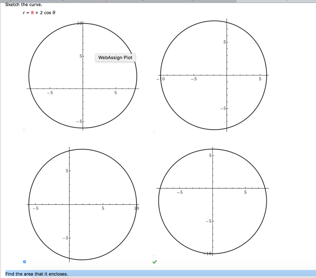Click the WebAssign Plot label
This screenshot has width=316, height=278.
116,58
